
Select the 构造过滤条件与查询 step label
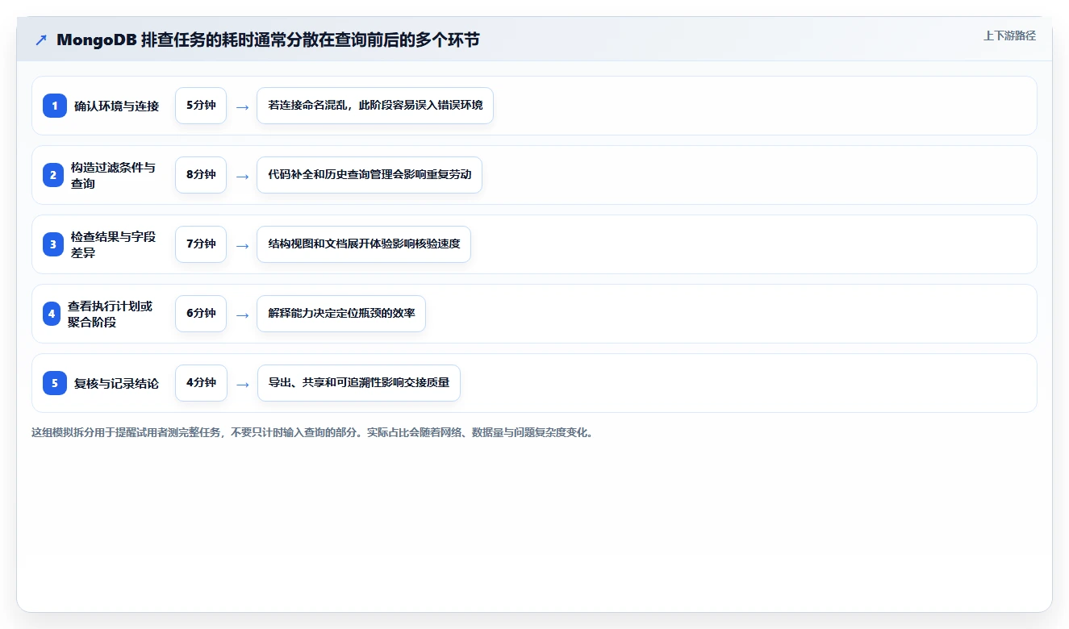pos(113,175)
